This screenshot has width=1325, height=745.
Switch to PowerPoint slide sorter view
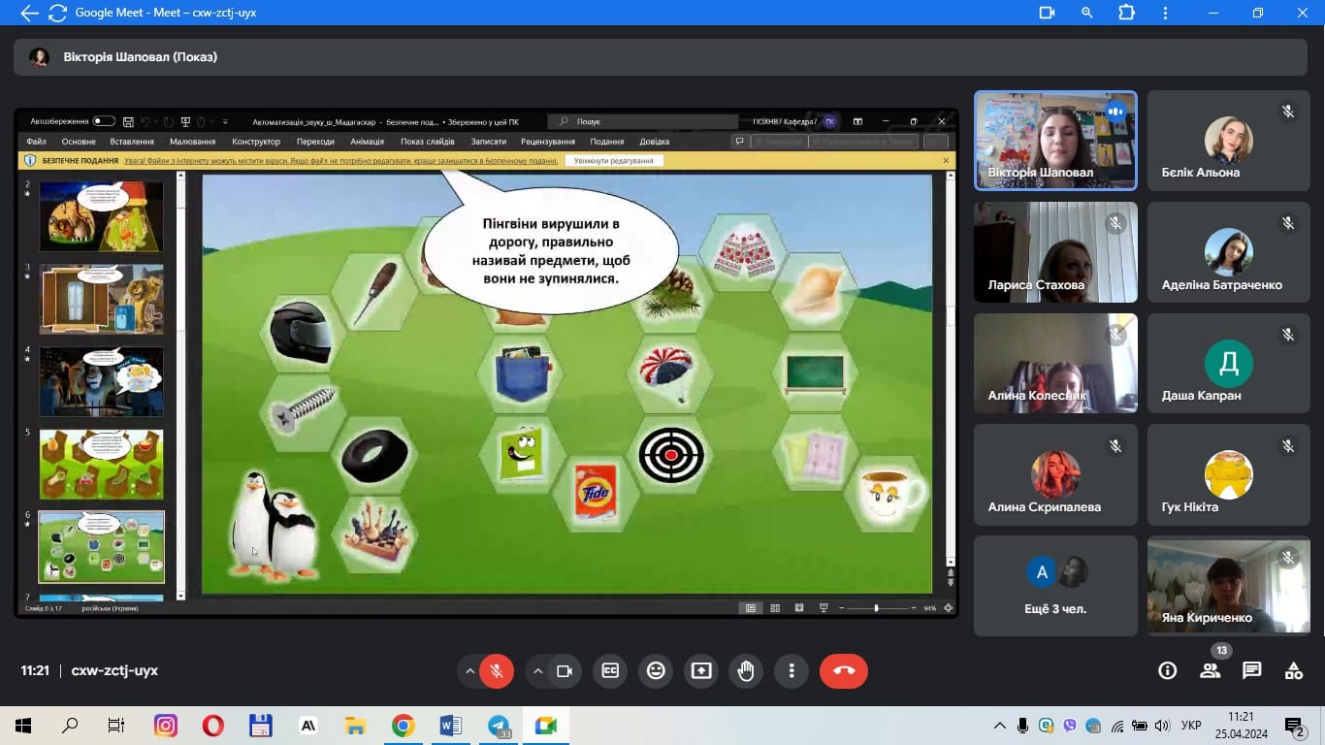(x=775, y=608)
